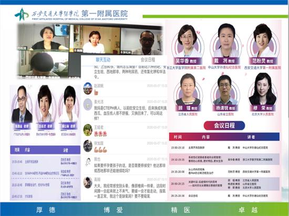Click the 讲者 column header in schedule table
This screenshot has width=289, height=216.
click(251, 137)
